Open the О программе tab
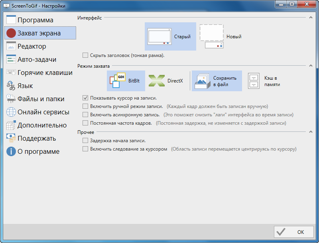Screen dimensions: 319x243 [x=40, y=151]
